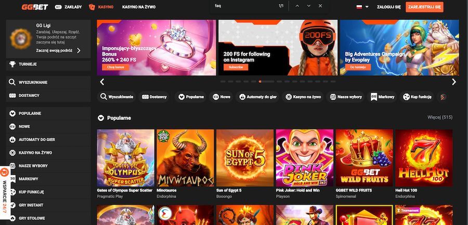Click the Kup funkcję puzzle icon in filter bar
The width and height of the screenshot is (468, 225).
[406, 96]
